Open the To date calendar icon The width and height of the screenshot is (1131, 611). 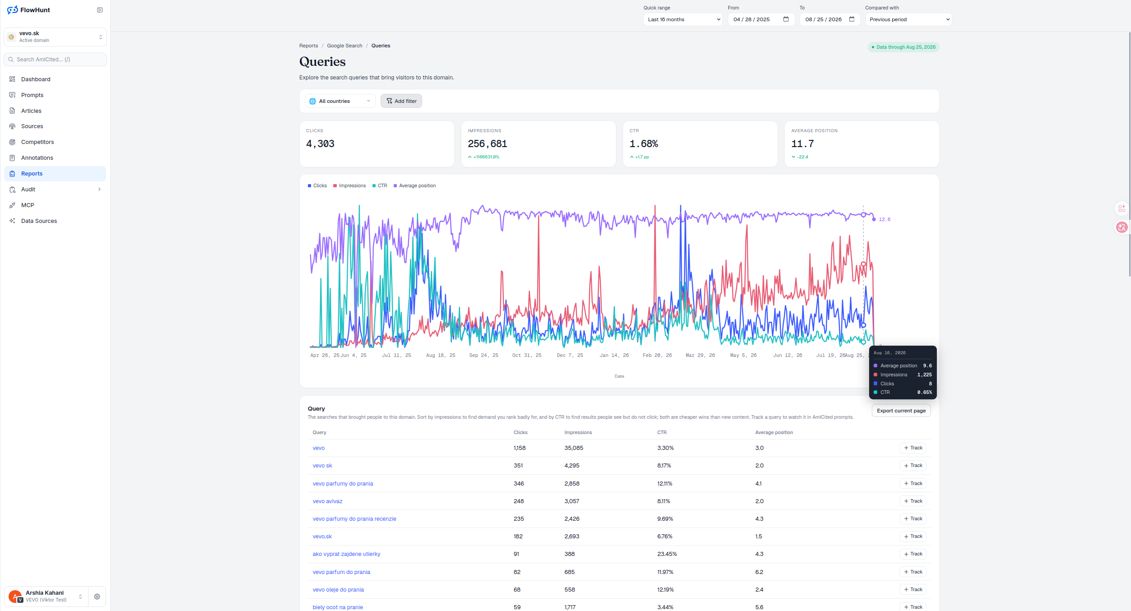pos(852,19)
